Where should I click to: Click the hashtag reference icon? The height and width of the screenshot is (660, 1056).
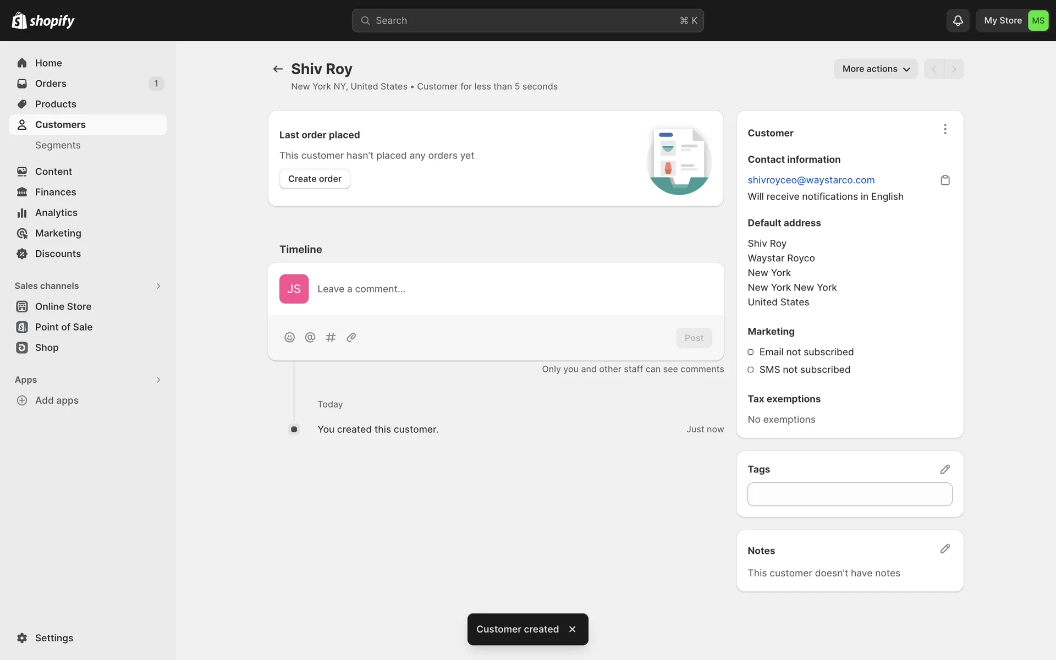coord(331,337)
